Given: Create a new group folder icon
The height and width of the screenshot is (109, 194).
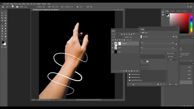Looking at the screenshot, I should click(x=132, y=71).
